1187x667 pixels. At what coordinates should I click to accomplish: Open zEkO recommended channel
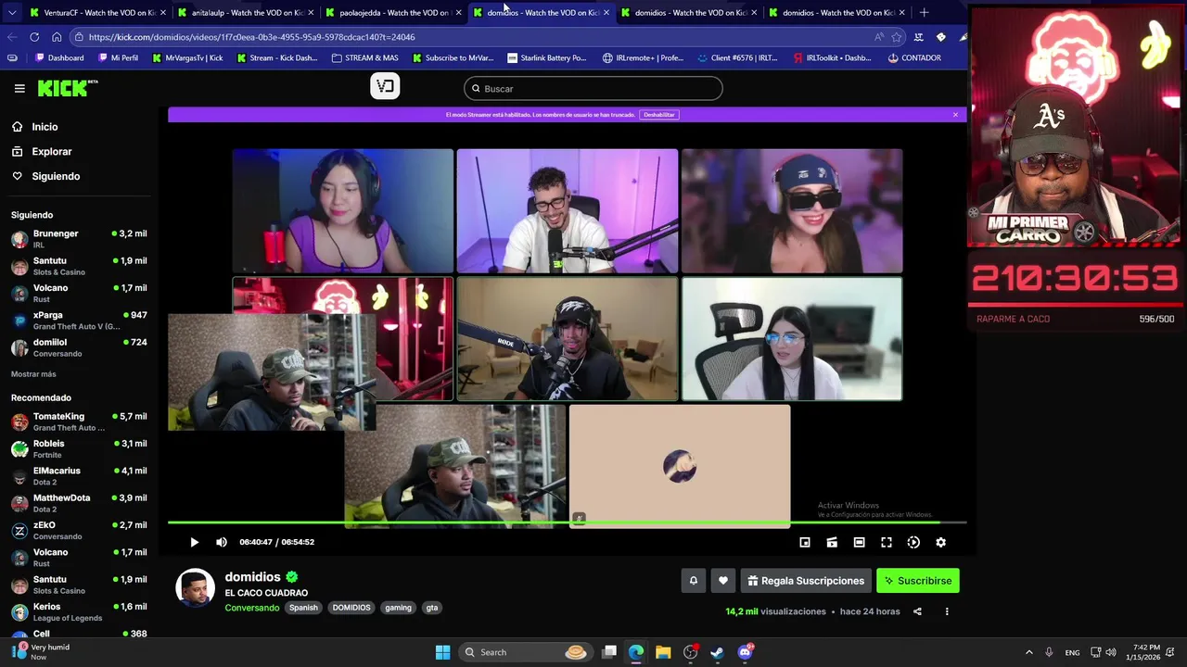pyautogui.click(x=79, y=530)
